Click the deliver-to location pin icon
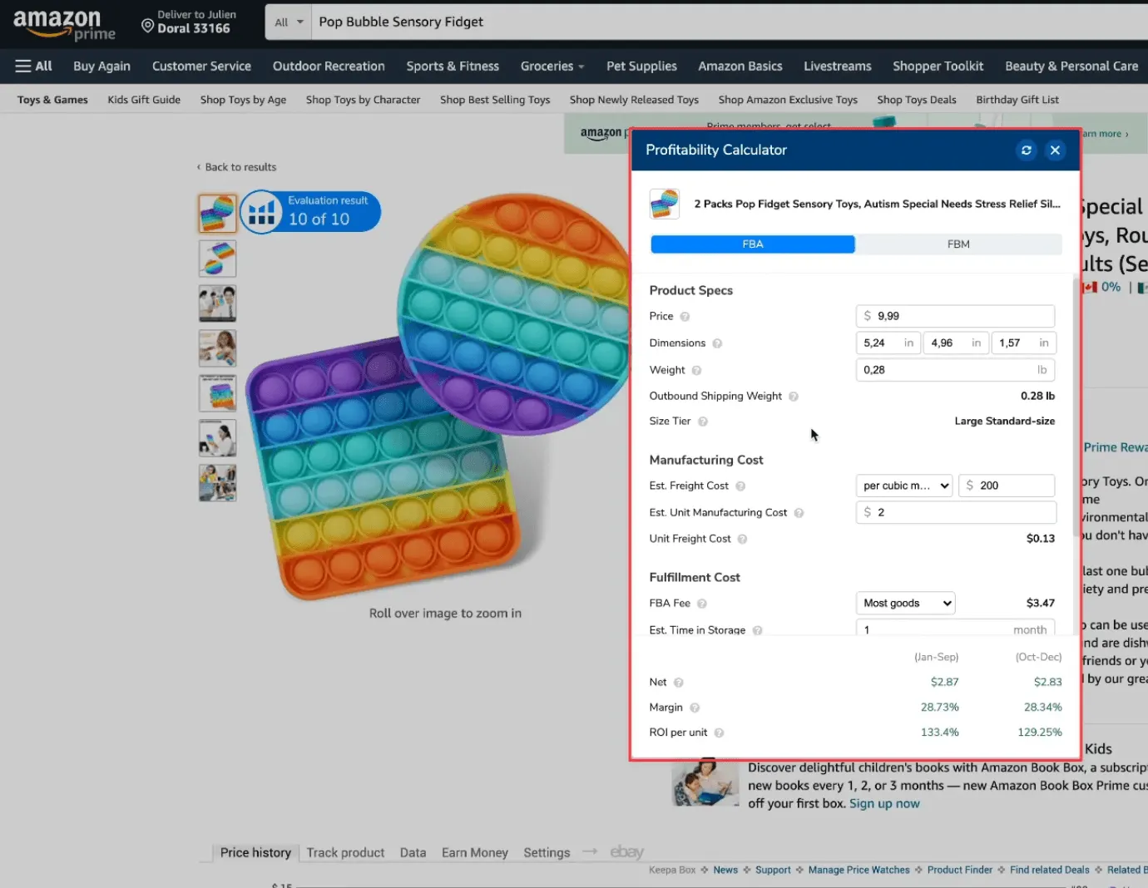The image size is (1148, 888). tap(147, 27)
